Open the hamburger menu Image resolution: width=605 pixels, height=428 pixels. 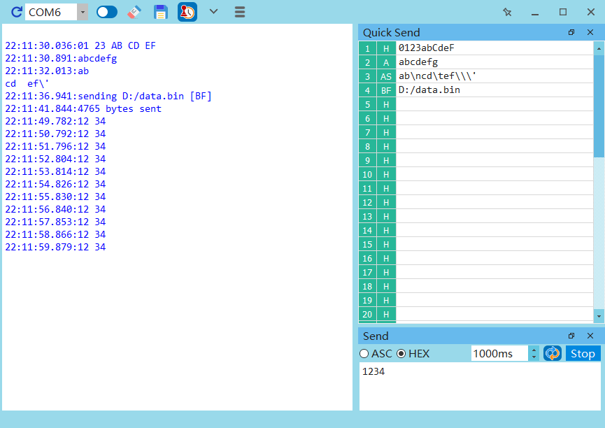(x=240, y=12)
